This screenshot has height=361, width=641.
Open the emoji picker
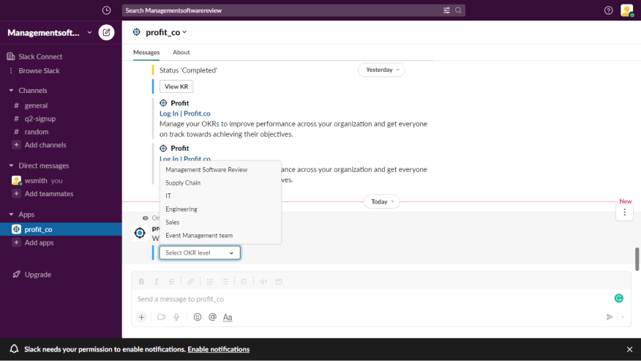click(198, 317)
